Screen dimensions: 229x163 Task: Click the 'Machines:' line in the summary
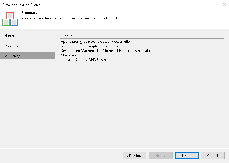(69, 55)
